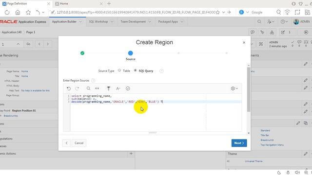Click the page lock edit icon

[x=283, y=32]
